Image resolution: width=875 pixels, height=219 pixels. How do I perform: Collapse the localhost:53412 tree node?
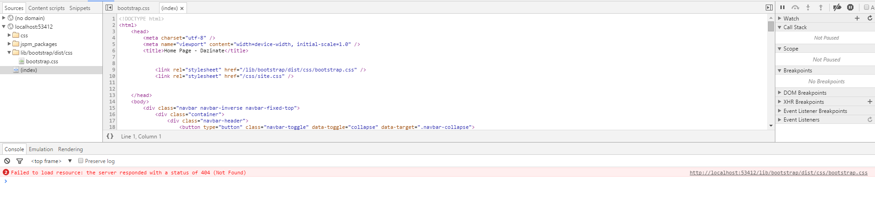coord(4,26)
